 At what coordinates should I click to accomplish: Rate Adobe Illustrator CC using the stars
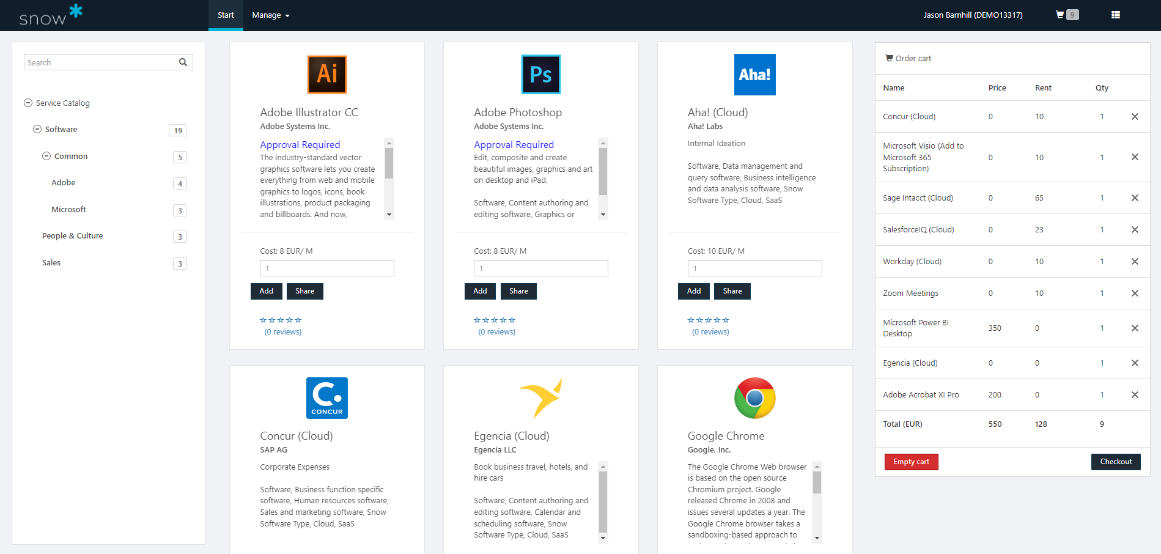(x=281, y=320)
